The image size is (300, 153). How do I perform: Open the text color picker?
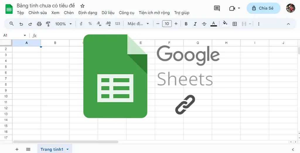click(214, 24)
